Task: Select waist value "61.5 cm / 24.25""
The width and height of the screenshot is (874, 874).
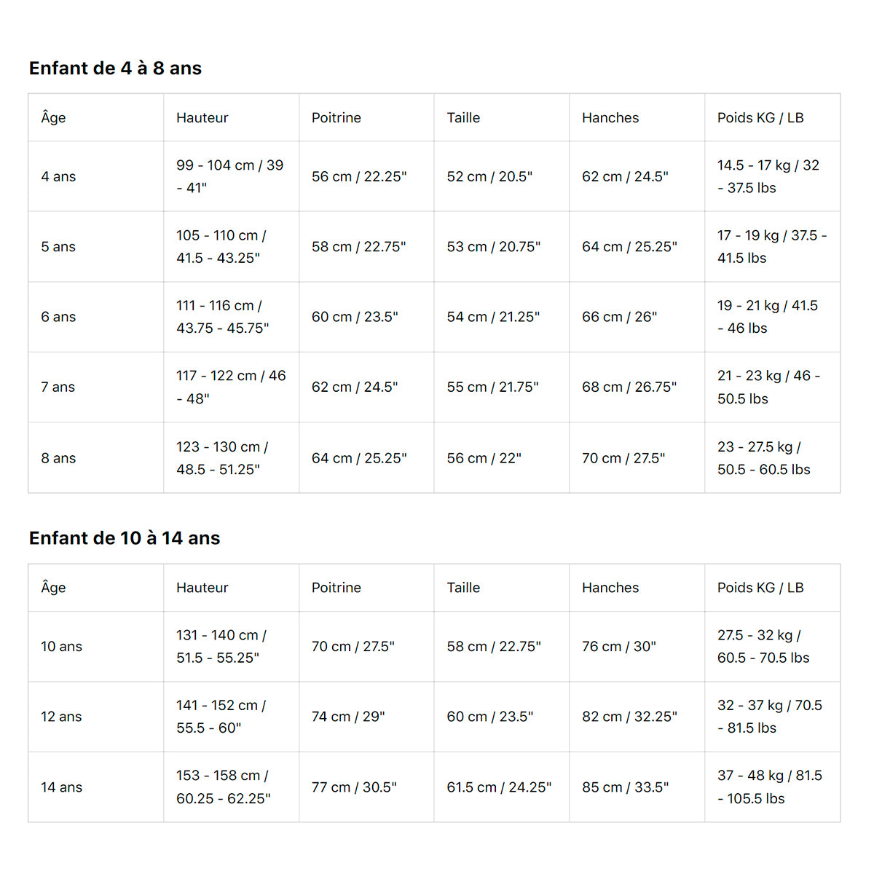Action: coord(499,787)
